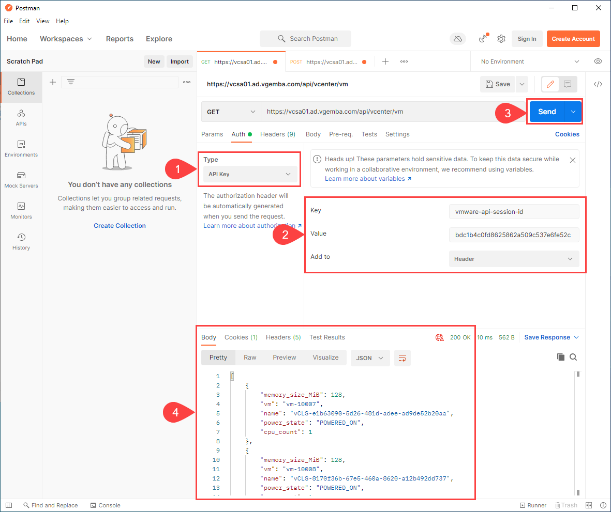Search within the response body
The width and height of the screenshot is (611, 512).
click(x=573, y=357)
